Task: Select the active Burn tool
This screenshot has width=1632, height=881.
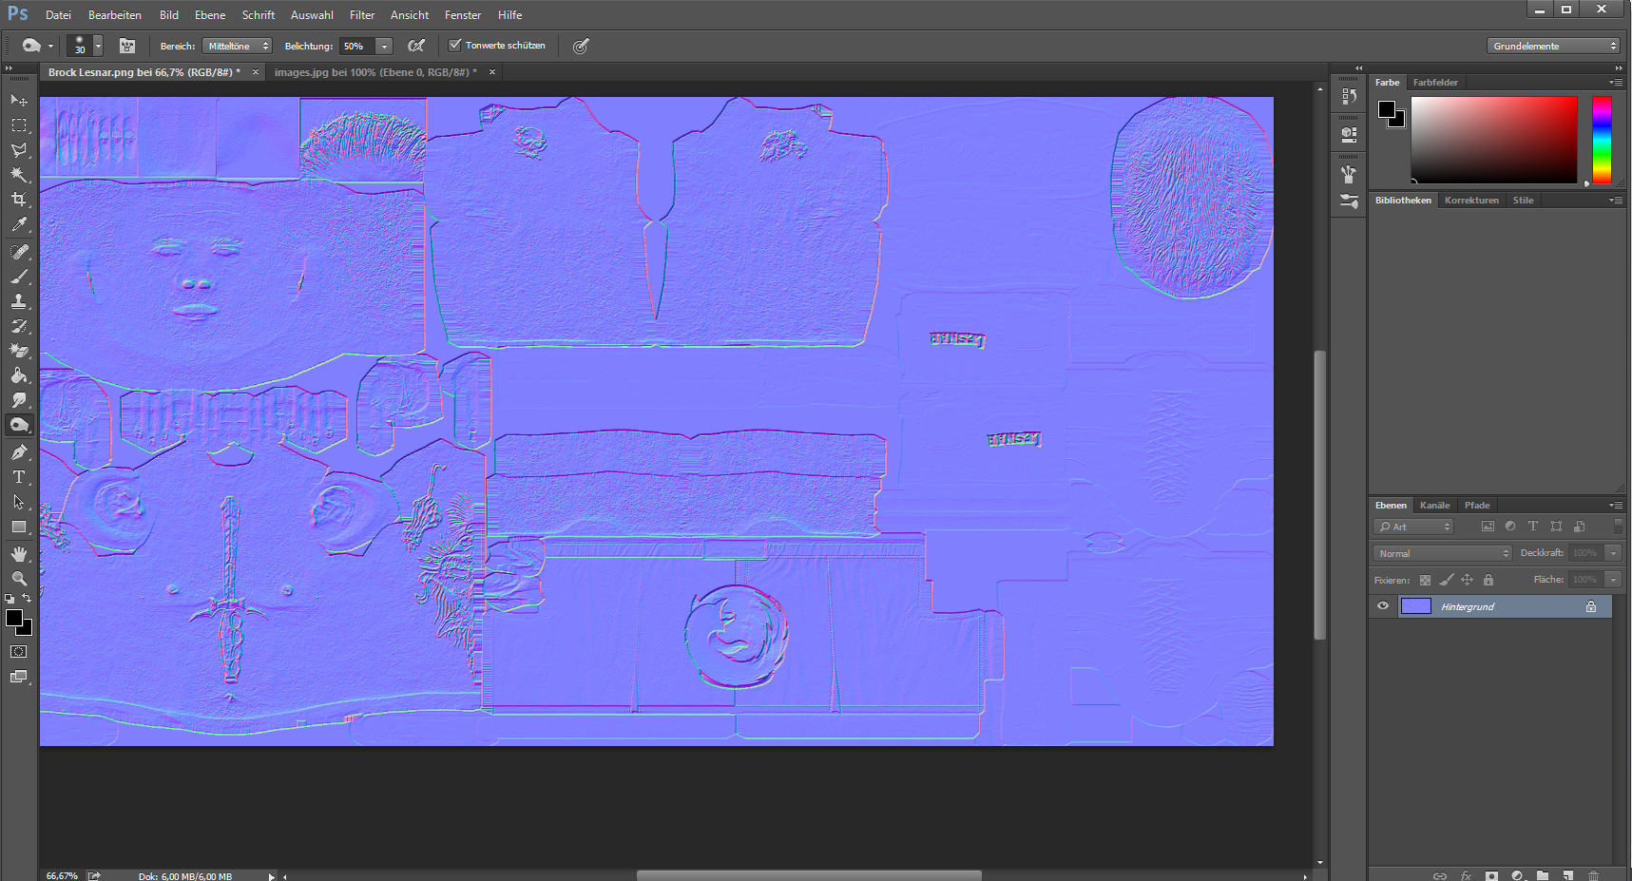Action: pyautogui.click(x=19, y=425)
